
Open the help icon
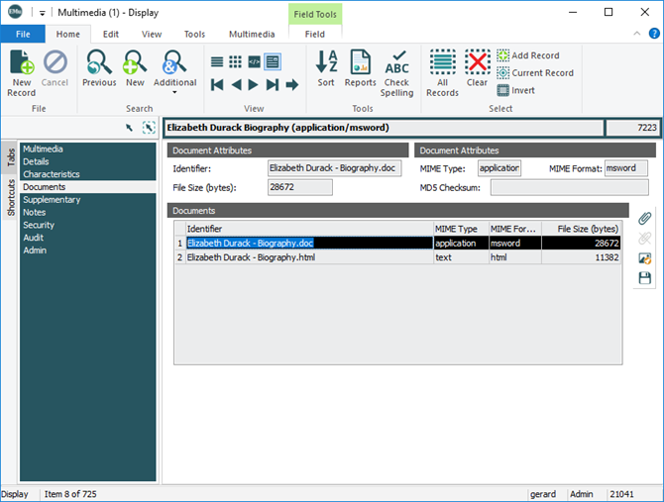click(x=654, y=34)
